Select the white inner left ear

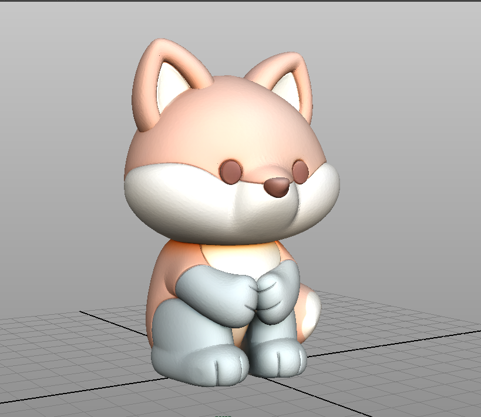click(171, 84)
